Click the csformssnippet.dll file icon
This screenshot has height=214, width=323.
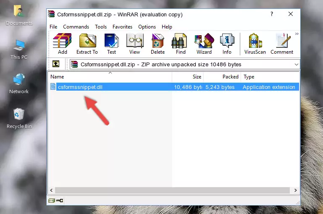tap(53, 86)
